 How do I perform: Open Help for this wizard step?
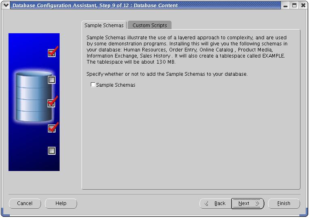(61, 203)
